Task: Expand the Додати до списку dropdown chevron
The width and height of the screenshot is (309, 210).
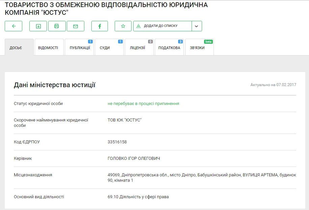Action: click(x=196, y=26)
